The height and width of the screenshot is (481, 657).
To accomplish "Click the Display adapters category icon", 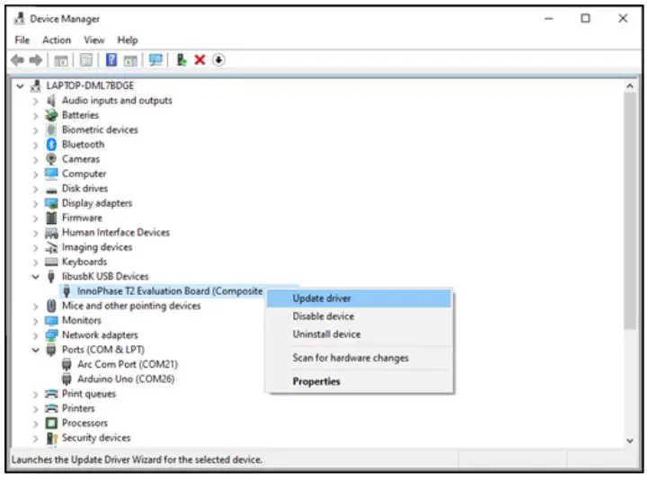I will click(x=51, y=203).
